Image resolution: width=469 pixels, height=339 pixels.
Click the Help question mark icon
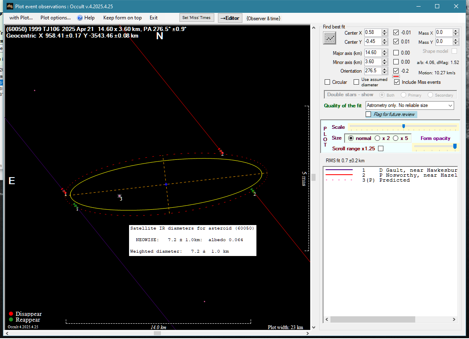point(80,18)
